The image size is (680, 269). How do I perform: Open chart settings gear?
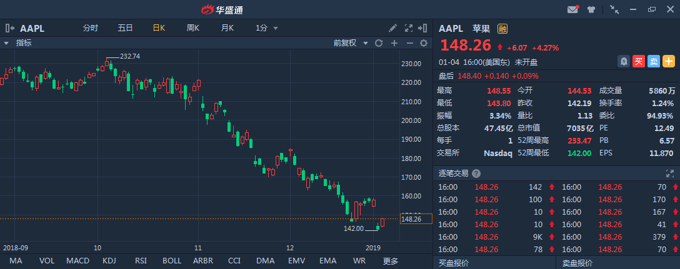tap(424, 43)
